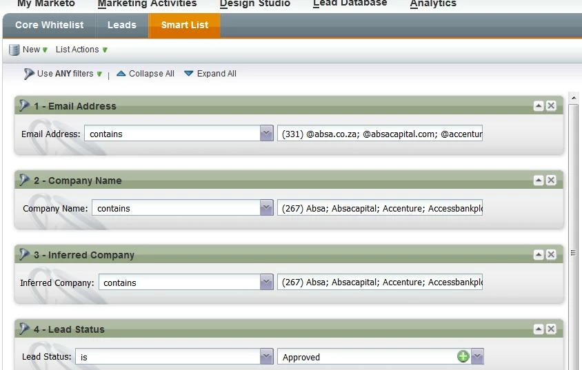Click the 4 - Lead Status header title

coord(69,329)
